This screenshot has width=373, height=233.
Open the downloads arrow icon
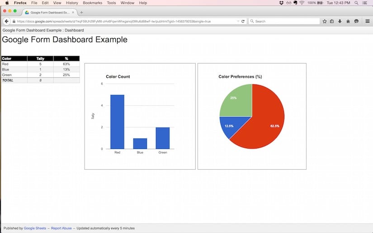click(340, 21)
